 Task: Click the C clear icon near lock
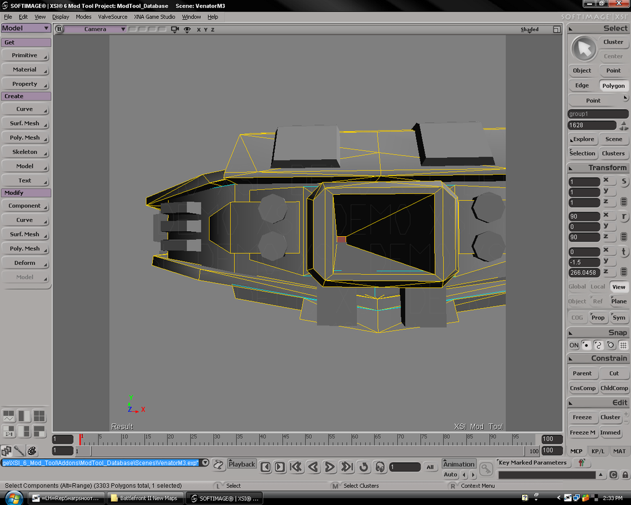[x=613, y=475]
